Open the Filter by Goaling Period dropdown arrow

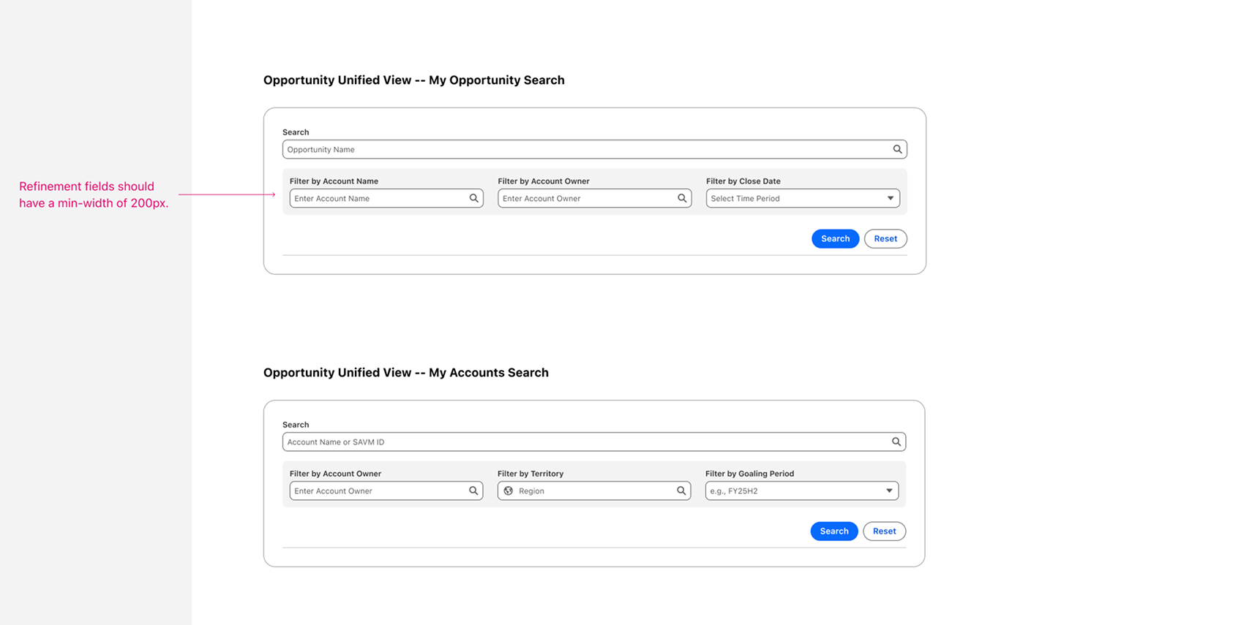point(889,490)
